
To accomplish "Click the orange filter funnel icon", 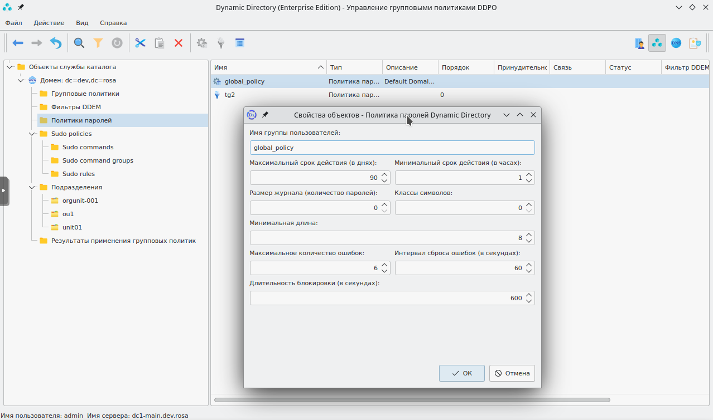I will click(x=98, y=43).
